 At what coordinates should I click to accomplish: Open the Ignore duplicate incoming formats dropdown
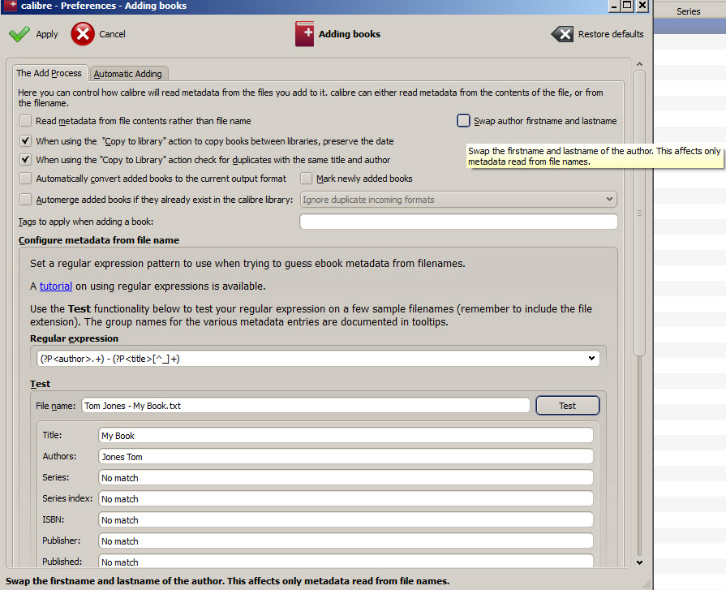click(458, 200)
